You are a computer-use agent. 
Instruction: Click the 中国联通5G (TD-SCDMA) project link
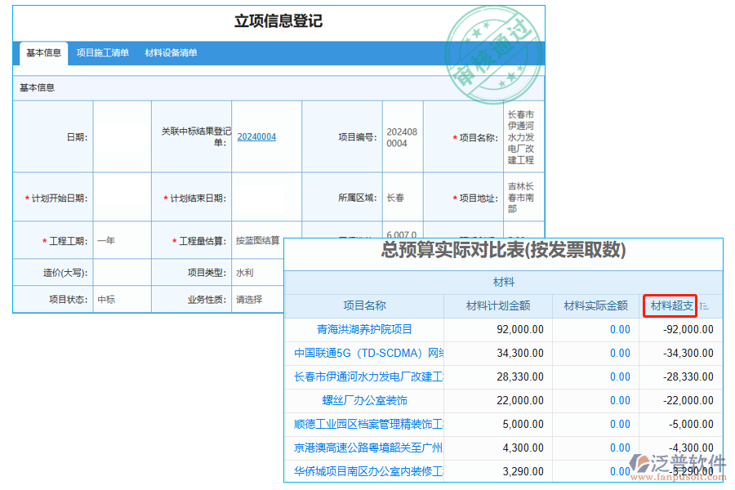pyautogui.click(x=368, y=354)
